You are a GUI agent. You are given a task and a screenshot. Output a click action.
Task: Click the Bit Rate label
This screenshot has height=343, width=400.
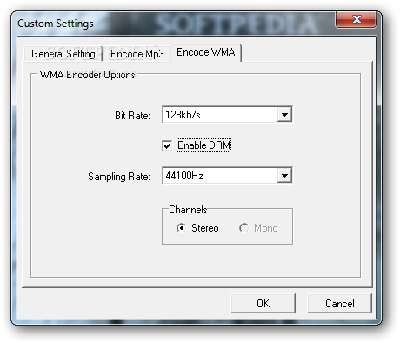pos(132,116)
